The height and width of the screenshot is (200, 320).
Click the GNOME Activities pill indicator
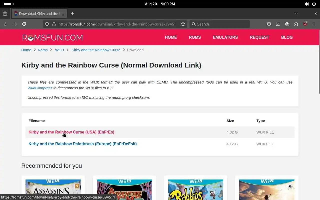[9, 4]
